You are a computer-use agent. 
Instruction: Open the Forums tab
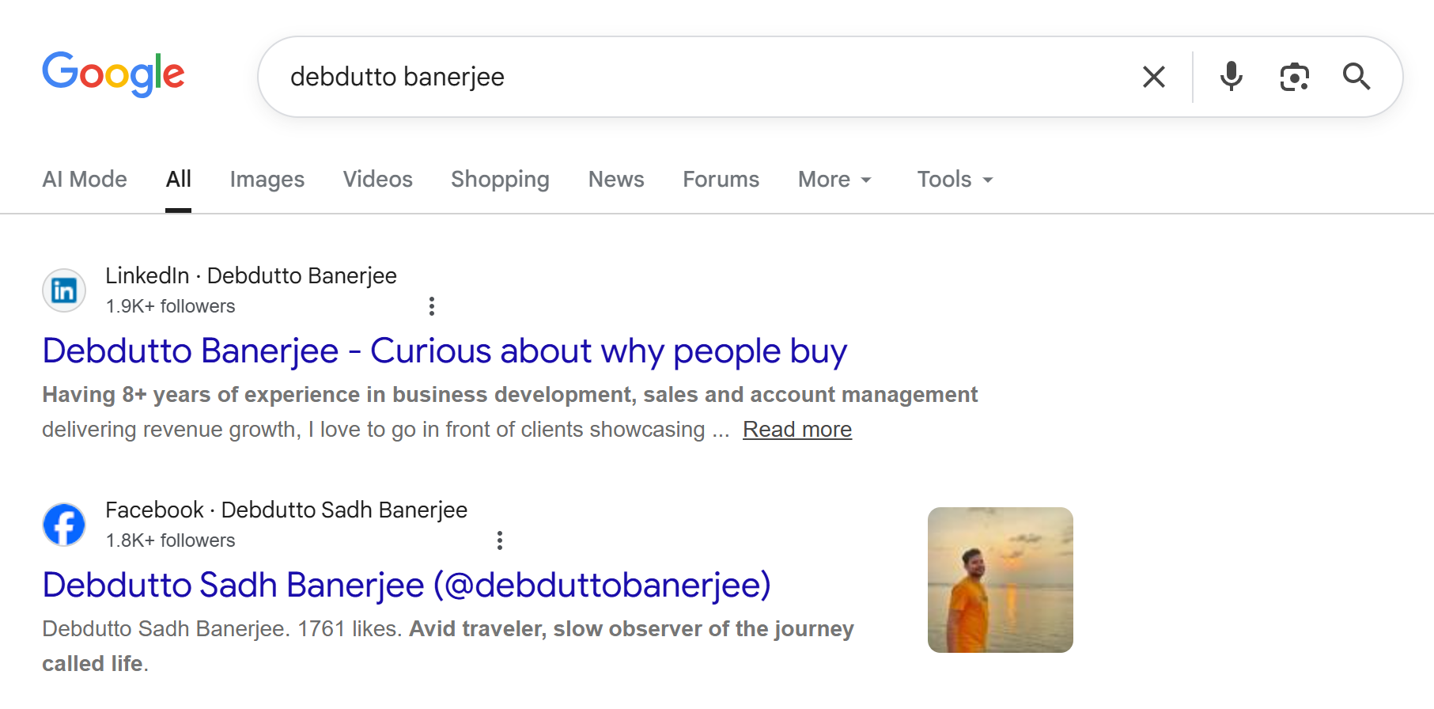tap(721, 180)
